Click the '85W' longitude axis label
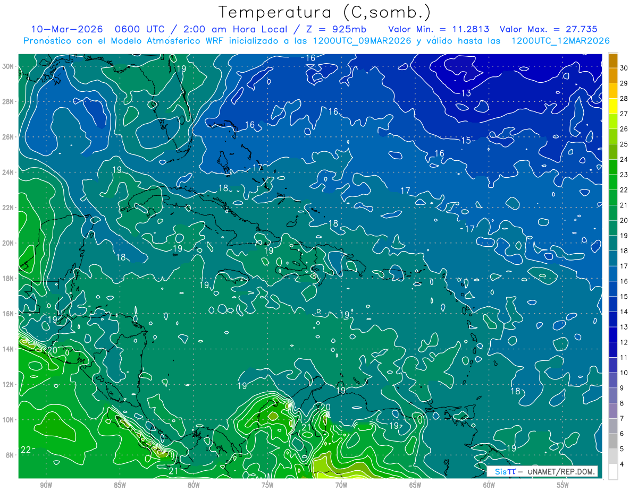 tap(120, 485)
